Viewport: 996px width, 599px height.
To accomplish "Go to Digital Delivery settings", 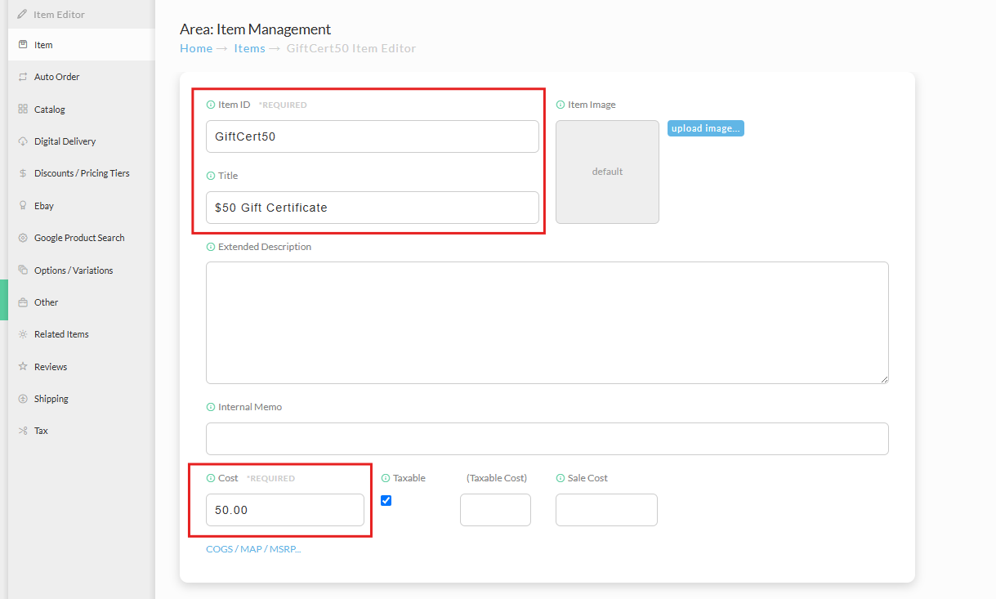I will coord(82,141).
